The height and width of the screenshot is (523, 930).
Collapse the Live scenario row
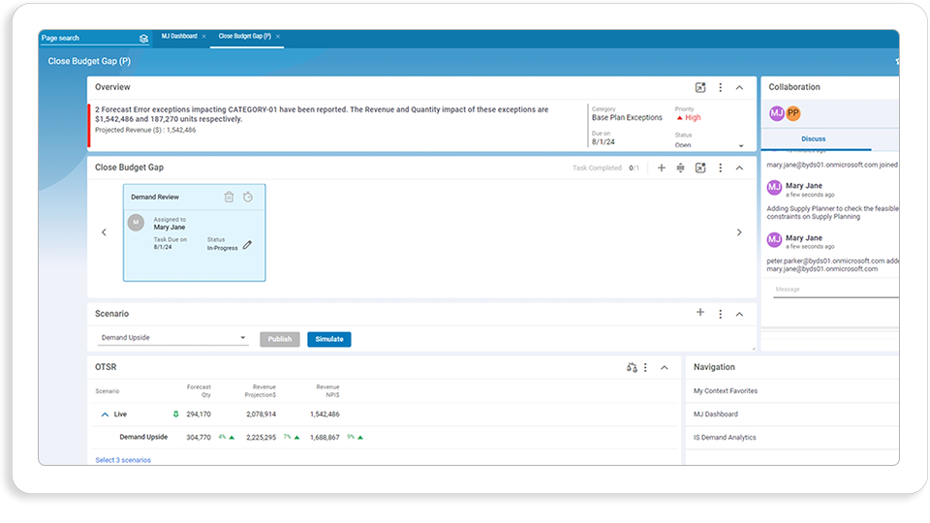(x=105, y=415)
